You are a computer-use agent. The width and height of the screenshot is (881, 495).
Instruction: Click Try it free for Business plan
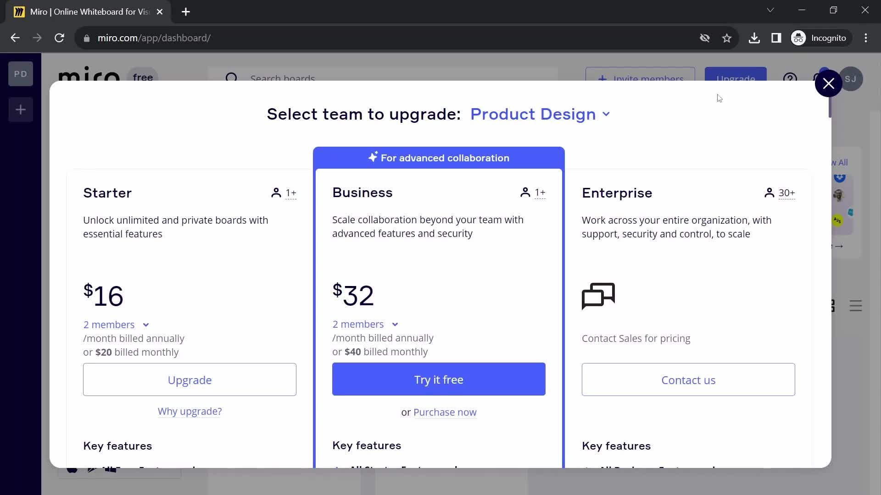(x=439, y=379)
